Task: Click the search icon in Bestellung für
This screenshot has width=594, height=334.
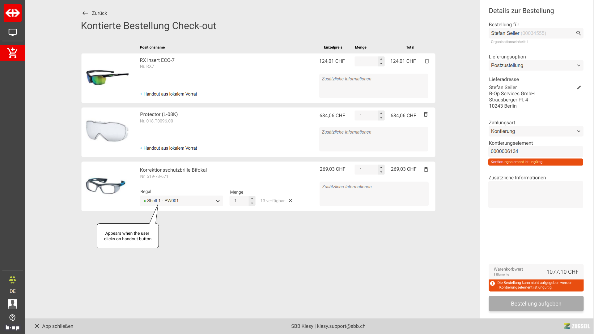Action: point(578,33)
